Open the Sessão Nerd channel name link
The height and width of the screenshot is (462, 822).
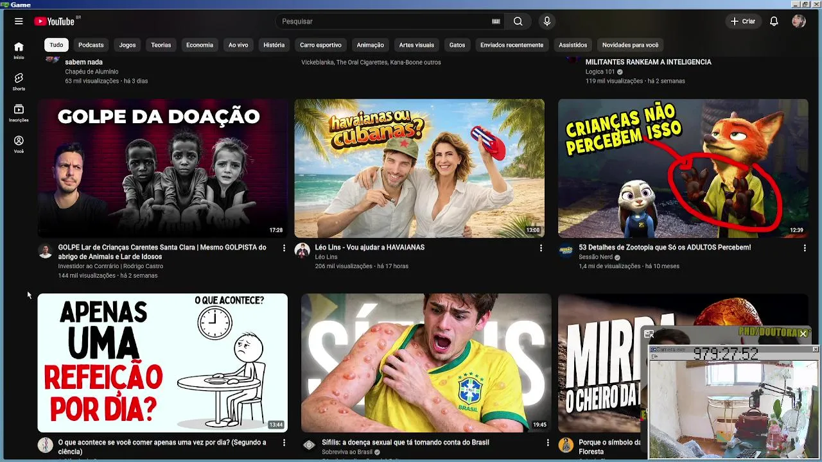pyautogui.click(x=596, y=257)
